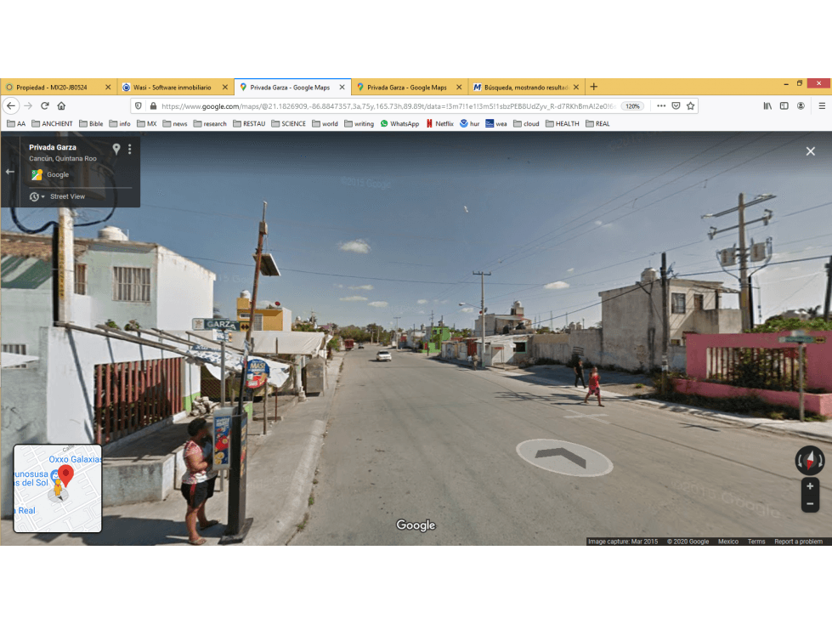Reset the 120% zoom level badge

pos(632,106)
